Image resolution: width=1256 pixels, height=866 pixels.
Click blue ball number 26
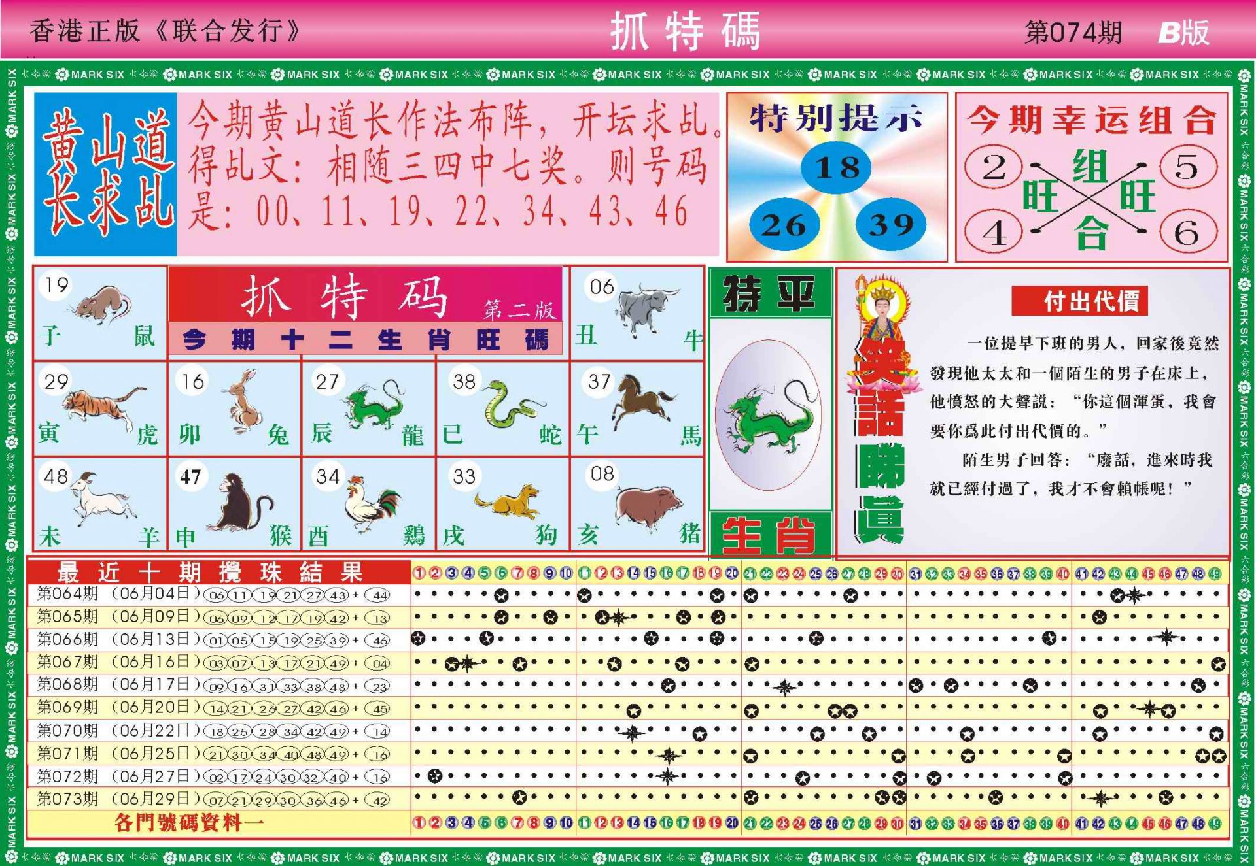point(784,225)
